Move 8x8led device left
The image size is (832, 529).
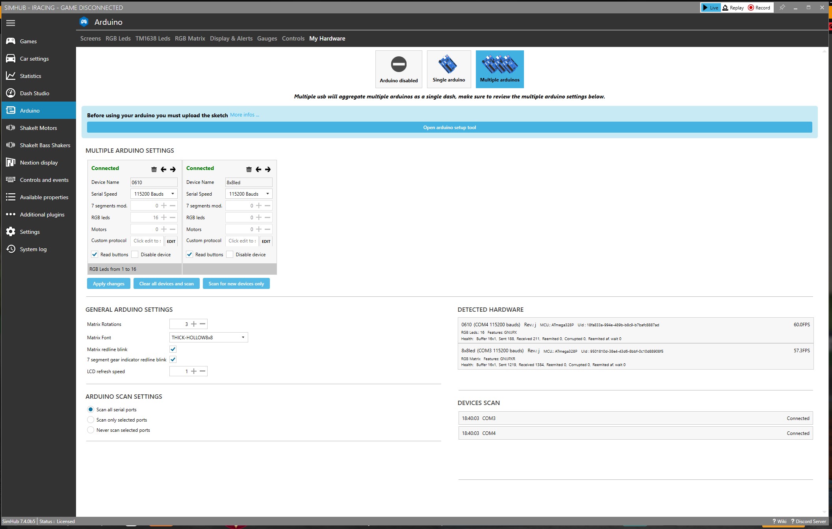coord(258,169)
